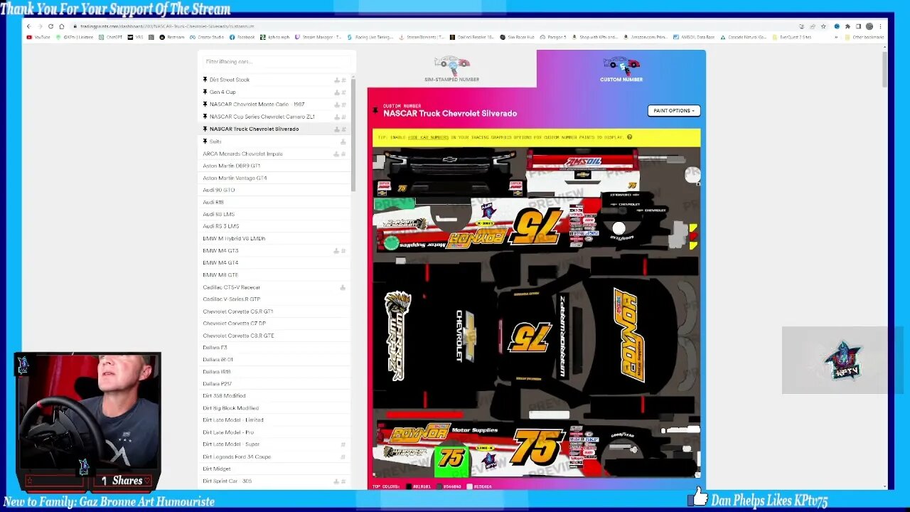Viewport: 910px width, 512px height.
Task: Click the browser back arrow
Action: point(29,26)
